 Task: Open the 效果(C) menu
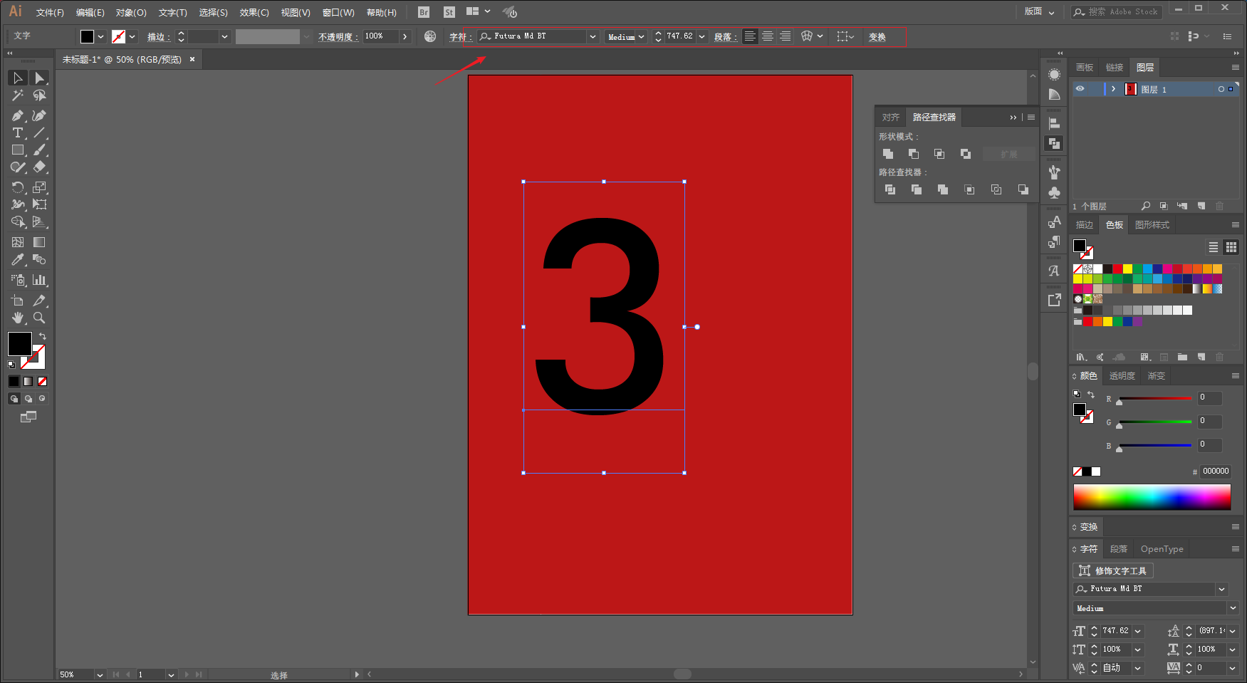pos(254,13)
